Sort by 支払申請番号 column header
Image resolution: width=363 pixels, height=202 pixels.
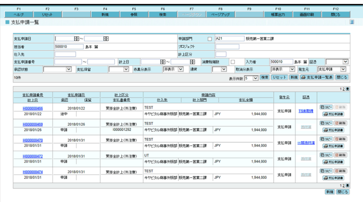click(x=33, y=95)
